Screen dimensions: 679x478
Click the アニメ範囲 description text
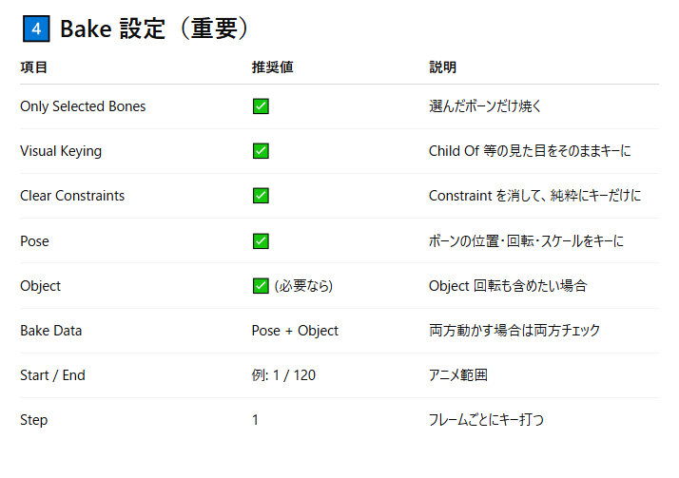[x=457, y=375]
